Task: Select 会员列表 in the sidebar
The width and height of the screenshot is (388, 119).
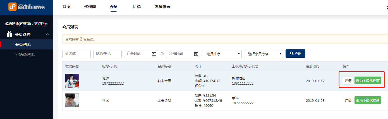Action: tap(27, 44)
